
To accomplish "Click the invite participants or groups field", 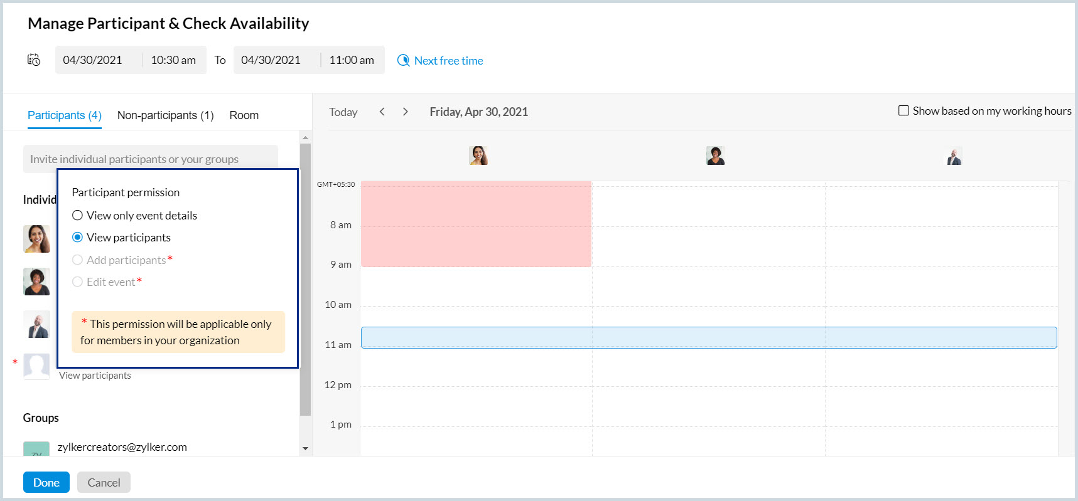I will [x=151, y=159].
